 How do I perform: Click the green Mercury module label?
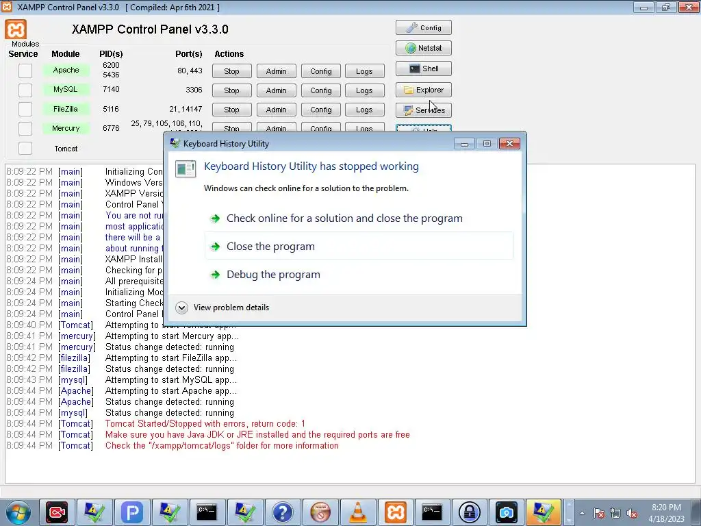[x=66, y=128]
